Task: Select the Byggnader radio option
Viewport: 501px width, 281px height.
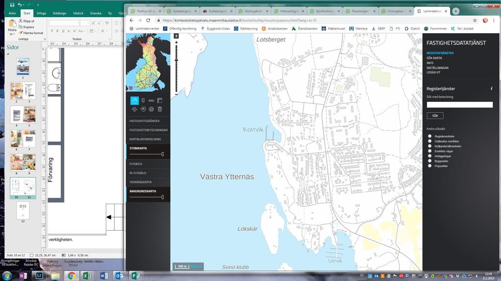Action: (x=430, y=161)
